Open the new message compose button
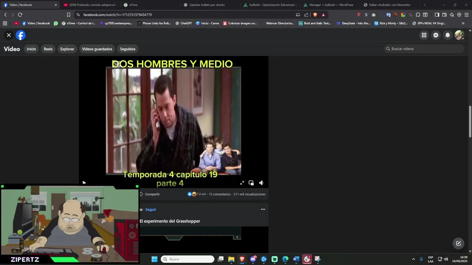Screen dimensions: 472x265 point(458,243)
